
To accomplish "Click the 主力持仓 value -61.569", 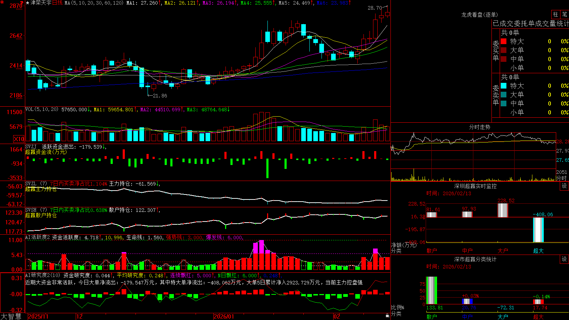I will [146, 184].
